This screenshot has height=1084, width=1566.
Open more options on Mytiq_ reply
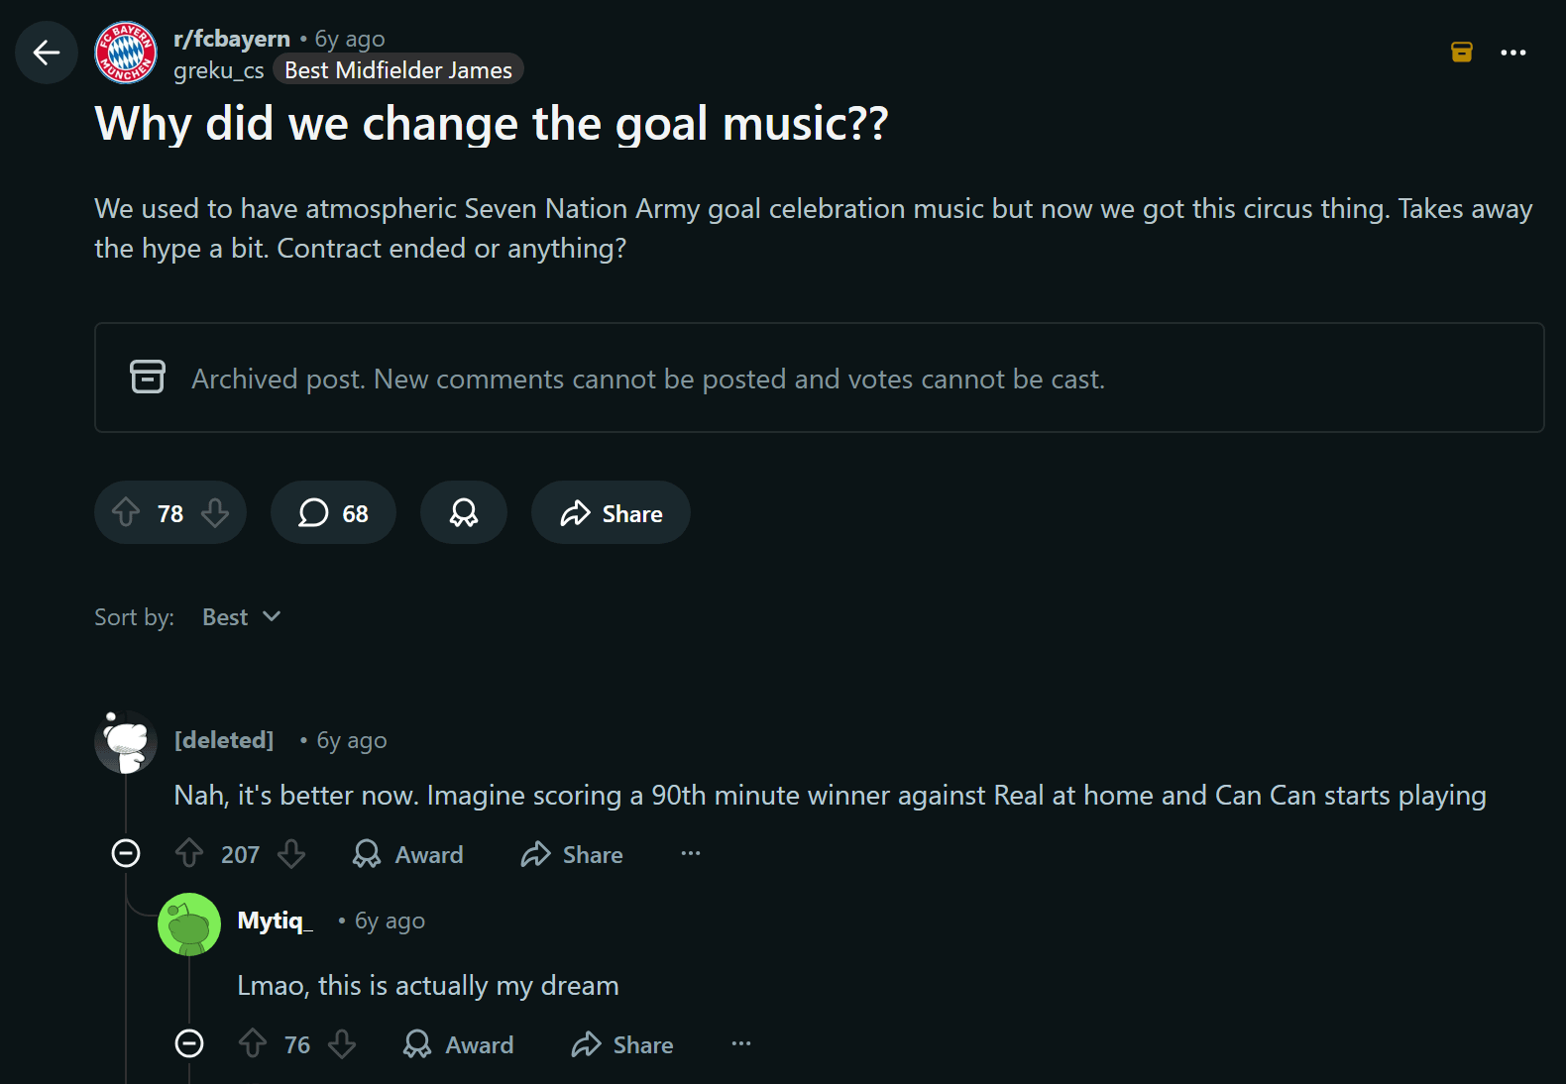pyautogui.click(x=741, y=1043)
